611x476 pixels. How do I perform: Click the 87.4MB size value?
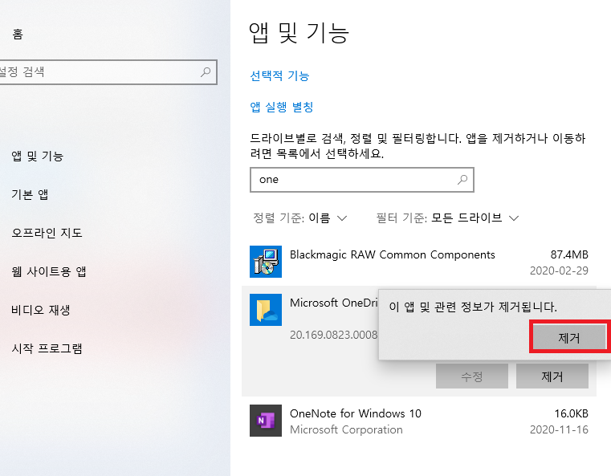(x=569, y=254)
